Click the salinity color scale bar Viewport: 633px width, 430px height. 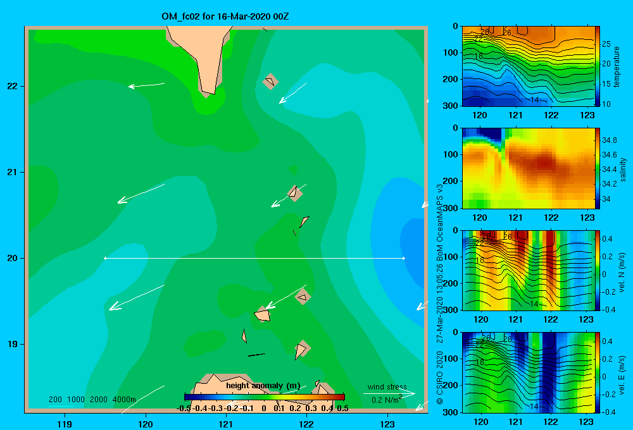pyautogui.click(x=598, y=168)
